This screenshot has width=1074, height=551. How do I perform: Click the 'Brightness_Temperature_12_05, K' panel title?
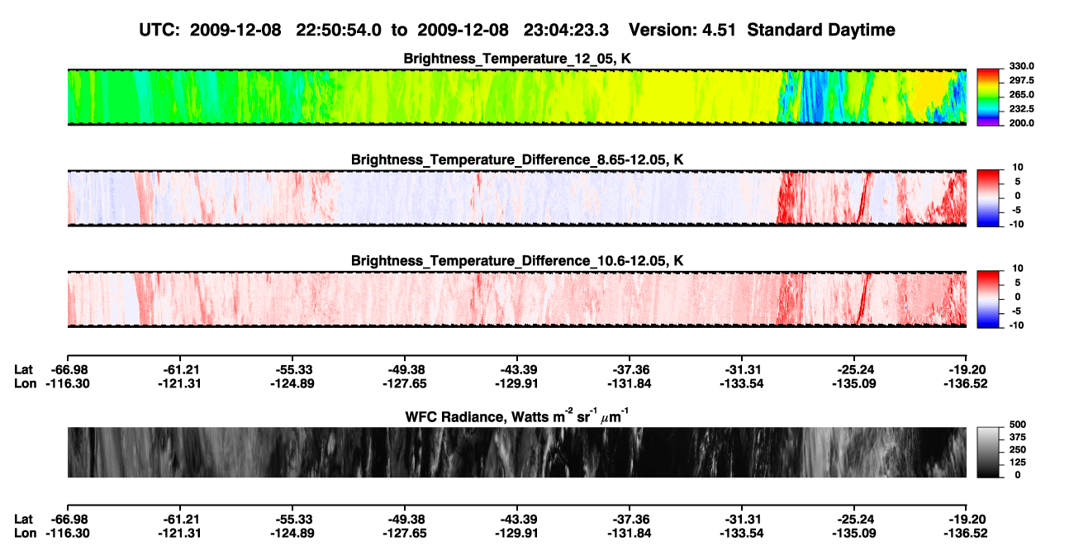click(517, 59)
